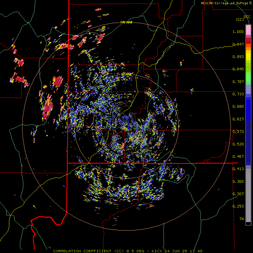Pick the lavender segment of the color bar
The height and width of the screenshot is (253, 253).
coord(248,89)
